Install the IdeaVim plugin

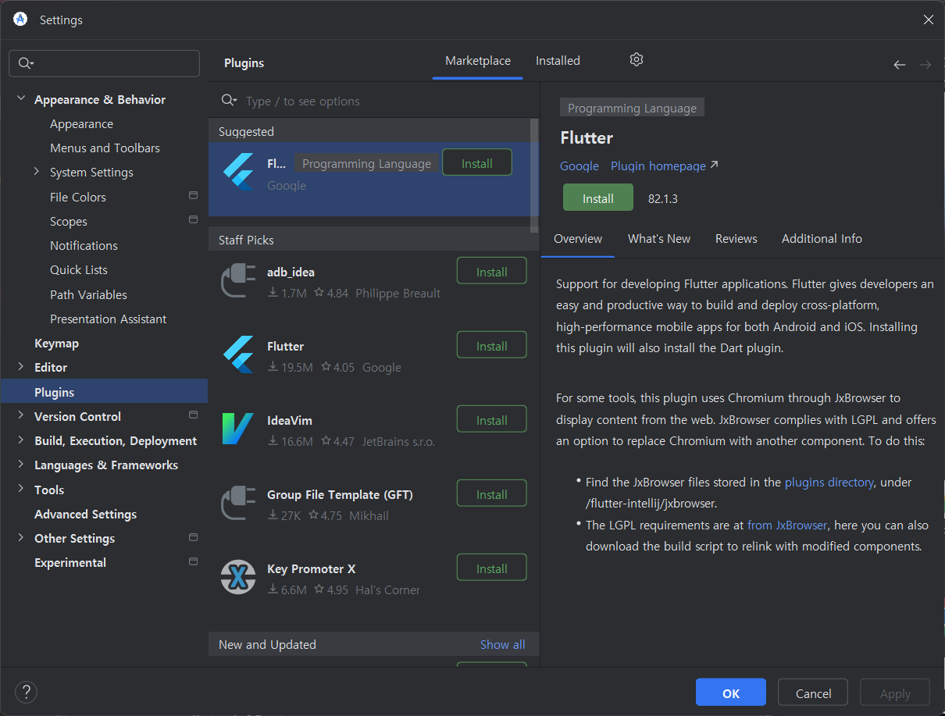(492, 419)
